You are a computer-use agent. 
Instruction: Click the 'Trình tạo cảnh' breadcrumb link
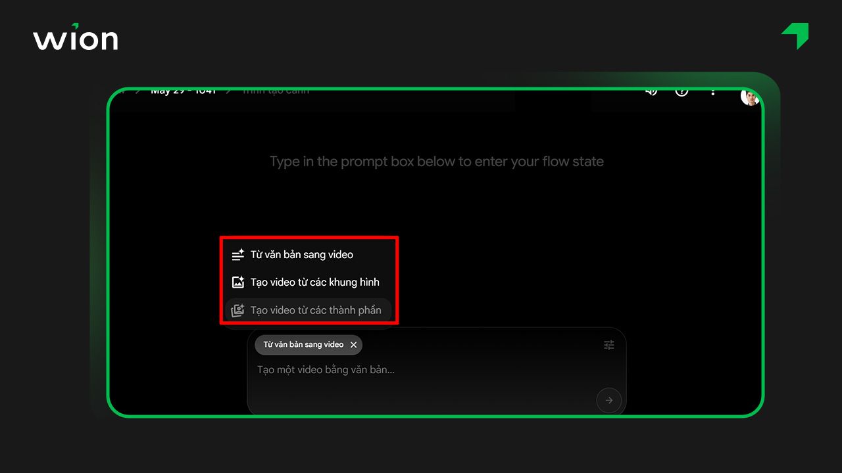[275, 90]
